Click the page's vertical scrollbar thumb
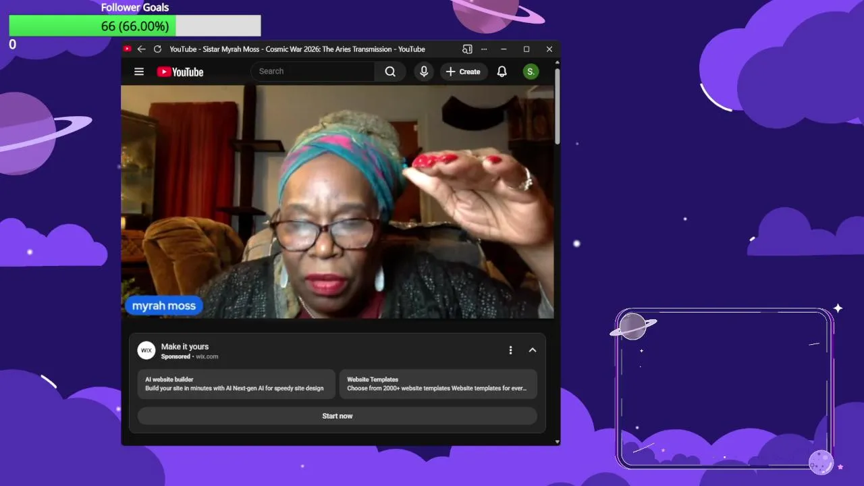This screenshot has width=864, height=486. (x=557, y=106)
